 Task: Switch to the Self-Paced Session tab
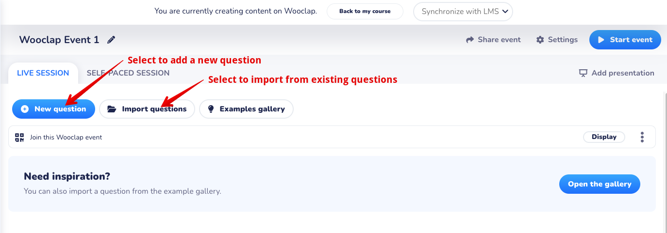[128, 73]
